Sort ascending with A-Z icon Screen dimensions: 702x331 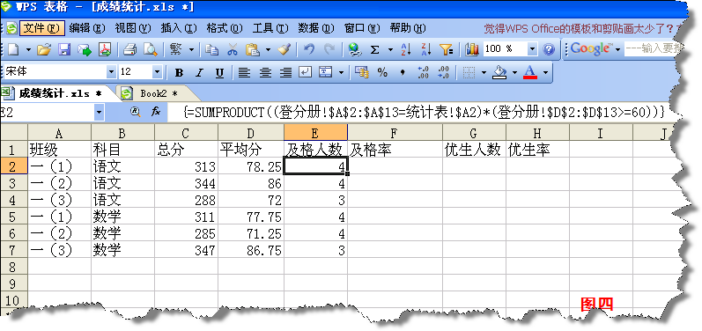(x=406, y=49)
